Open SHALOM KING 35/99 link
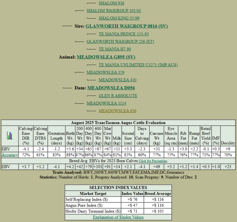 [x=119, y=18]
